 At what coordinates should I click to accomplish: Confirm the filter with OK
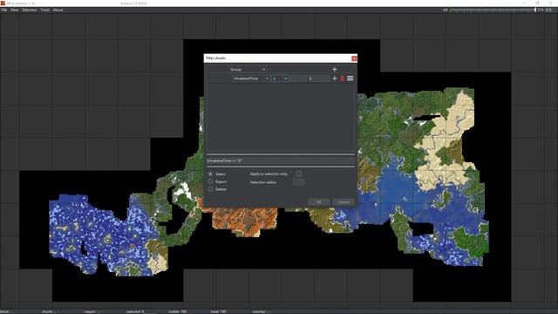[x=318, y=201]
